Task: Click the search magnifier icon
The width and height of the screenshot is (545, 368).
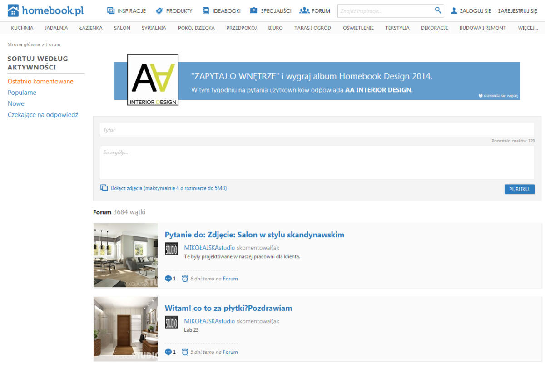Action: (x=438, y=10)
